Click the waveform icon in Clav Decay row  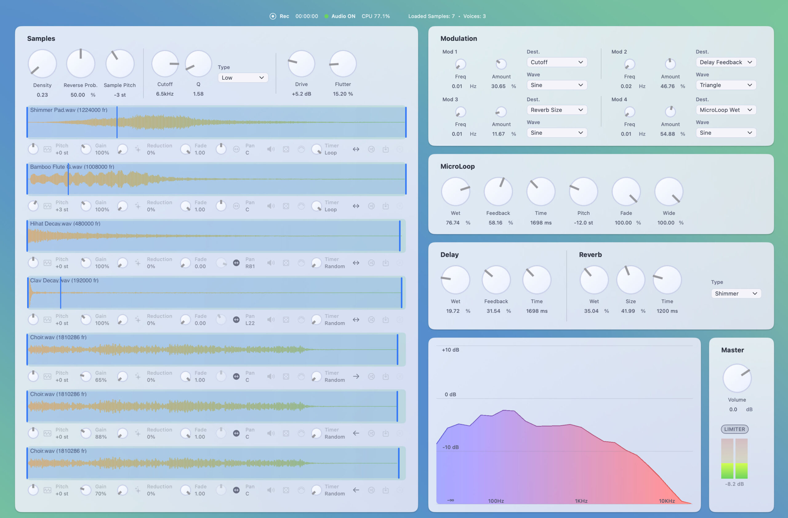tap(47, 320)
